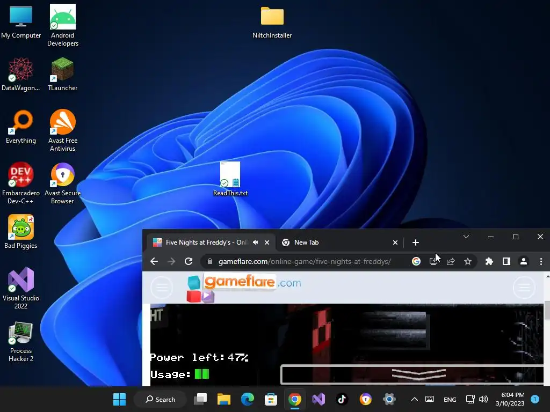550x412 pixels.
Task: Click the install app icon in address bar
Action: [x=433, y=261]
